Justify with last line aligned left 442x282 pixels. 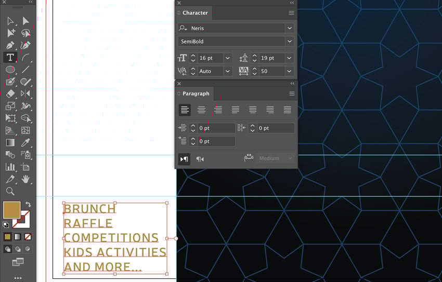[236, 110]
